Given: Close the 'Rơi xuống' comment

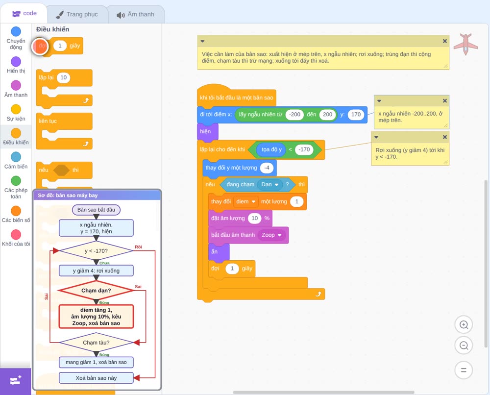Looking at the screenshot, I should point(445,137).
